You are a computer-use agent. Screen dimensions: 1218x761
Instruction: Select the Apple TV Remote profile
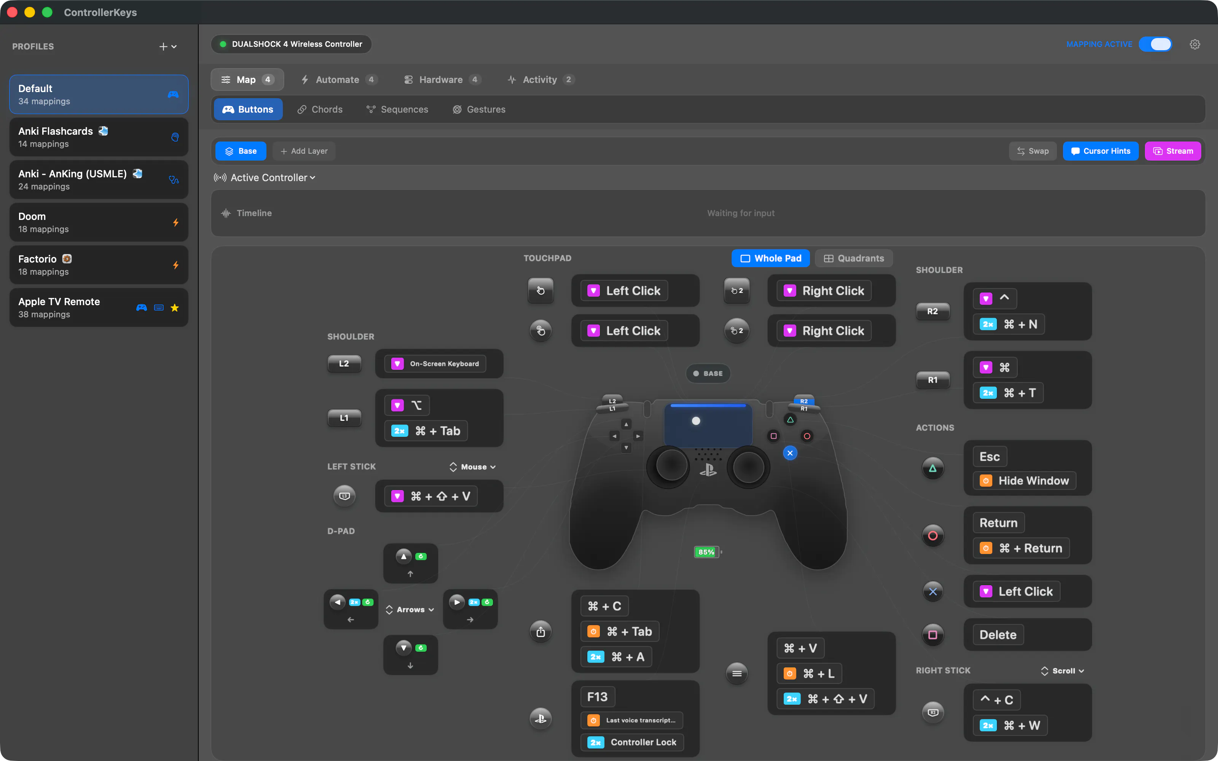click(99, 307)
